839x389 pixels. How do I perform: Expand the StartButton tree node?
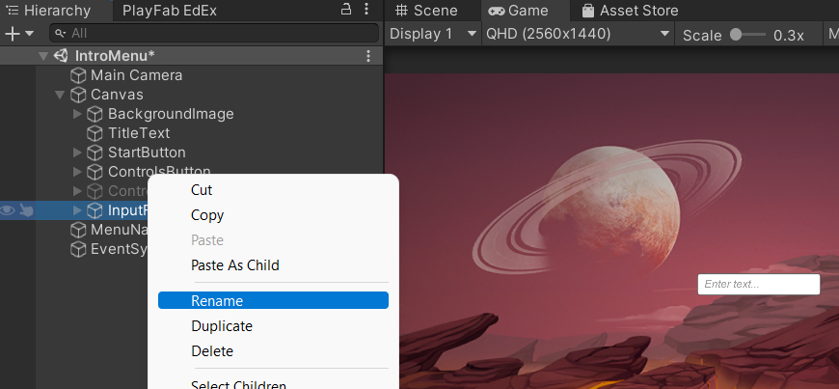[x=77, y=153]
